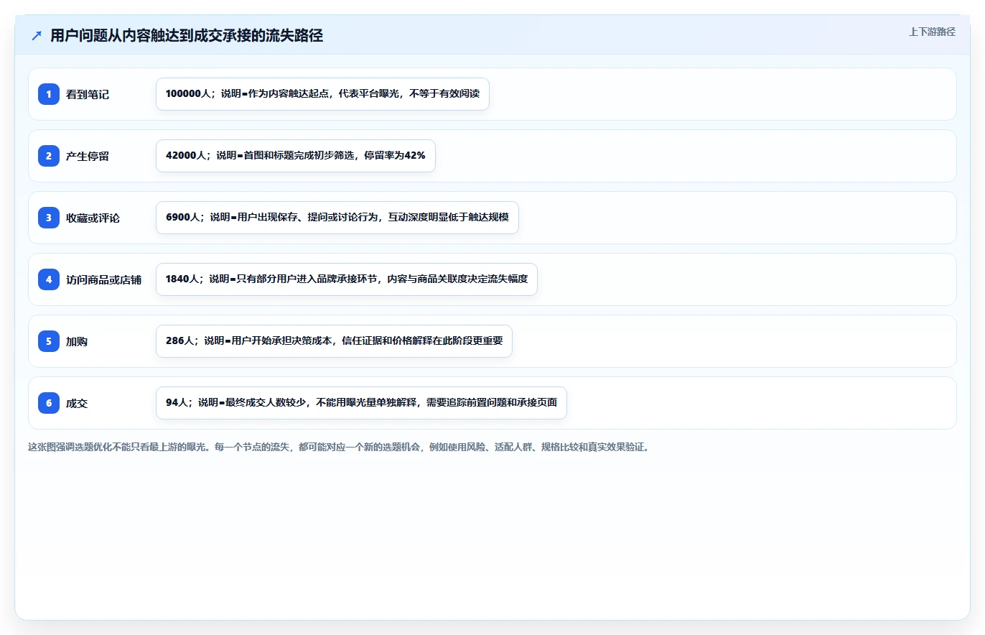985x635 pixels.
Task: Click the step 5 number badge
Action: click(49, 341)
